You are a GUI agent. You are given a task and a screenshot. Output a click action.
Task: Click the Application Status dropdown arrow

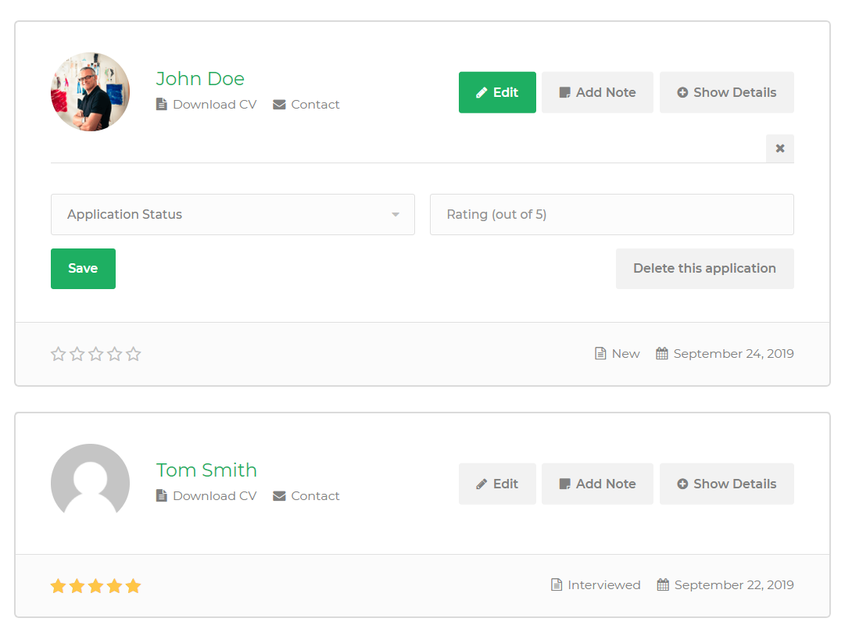[x=396, y=215]
